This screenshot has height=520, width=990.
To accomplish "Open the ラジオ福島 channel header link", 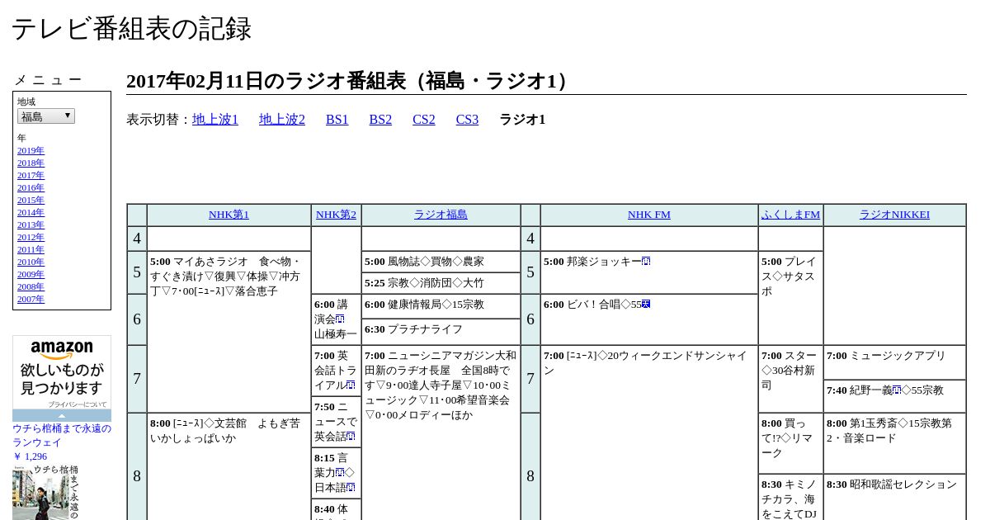I will click(x=441, y=215).
